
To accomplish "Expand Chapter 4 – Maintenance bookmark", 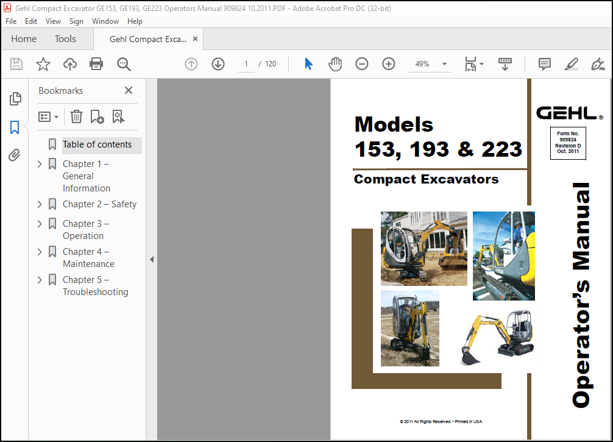I will click(x=40, y=252).
